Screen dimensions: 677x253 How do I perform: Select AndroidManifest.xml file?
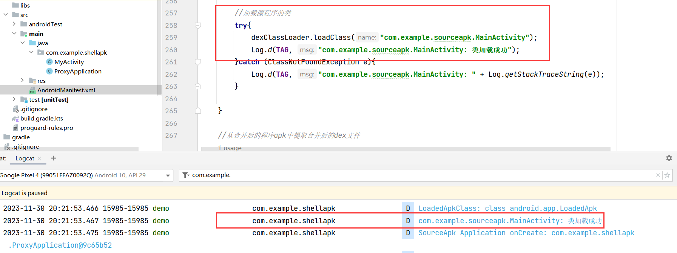click(66, 90)
